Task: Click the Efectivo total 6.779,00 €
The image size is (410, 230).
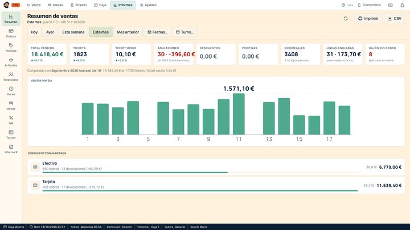Action: [x=390, y=167]
